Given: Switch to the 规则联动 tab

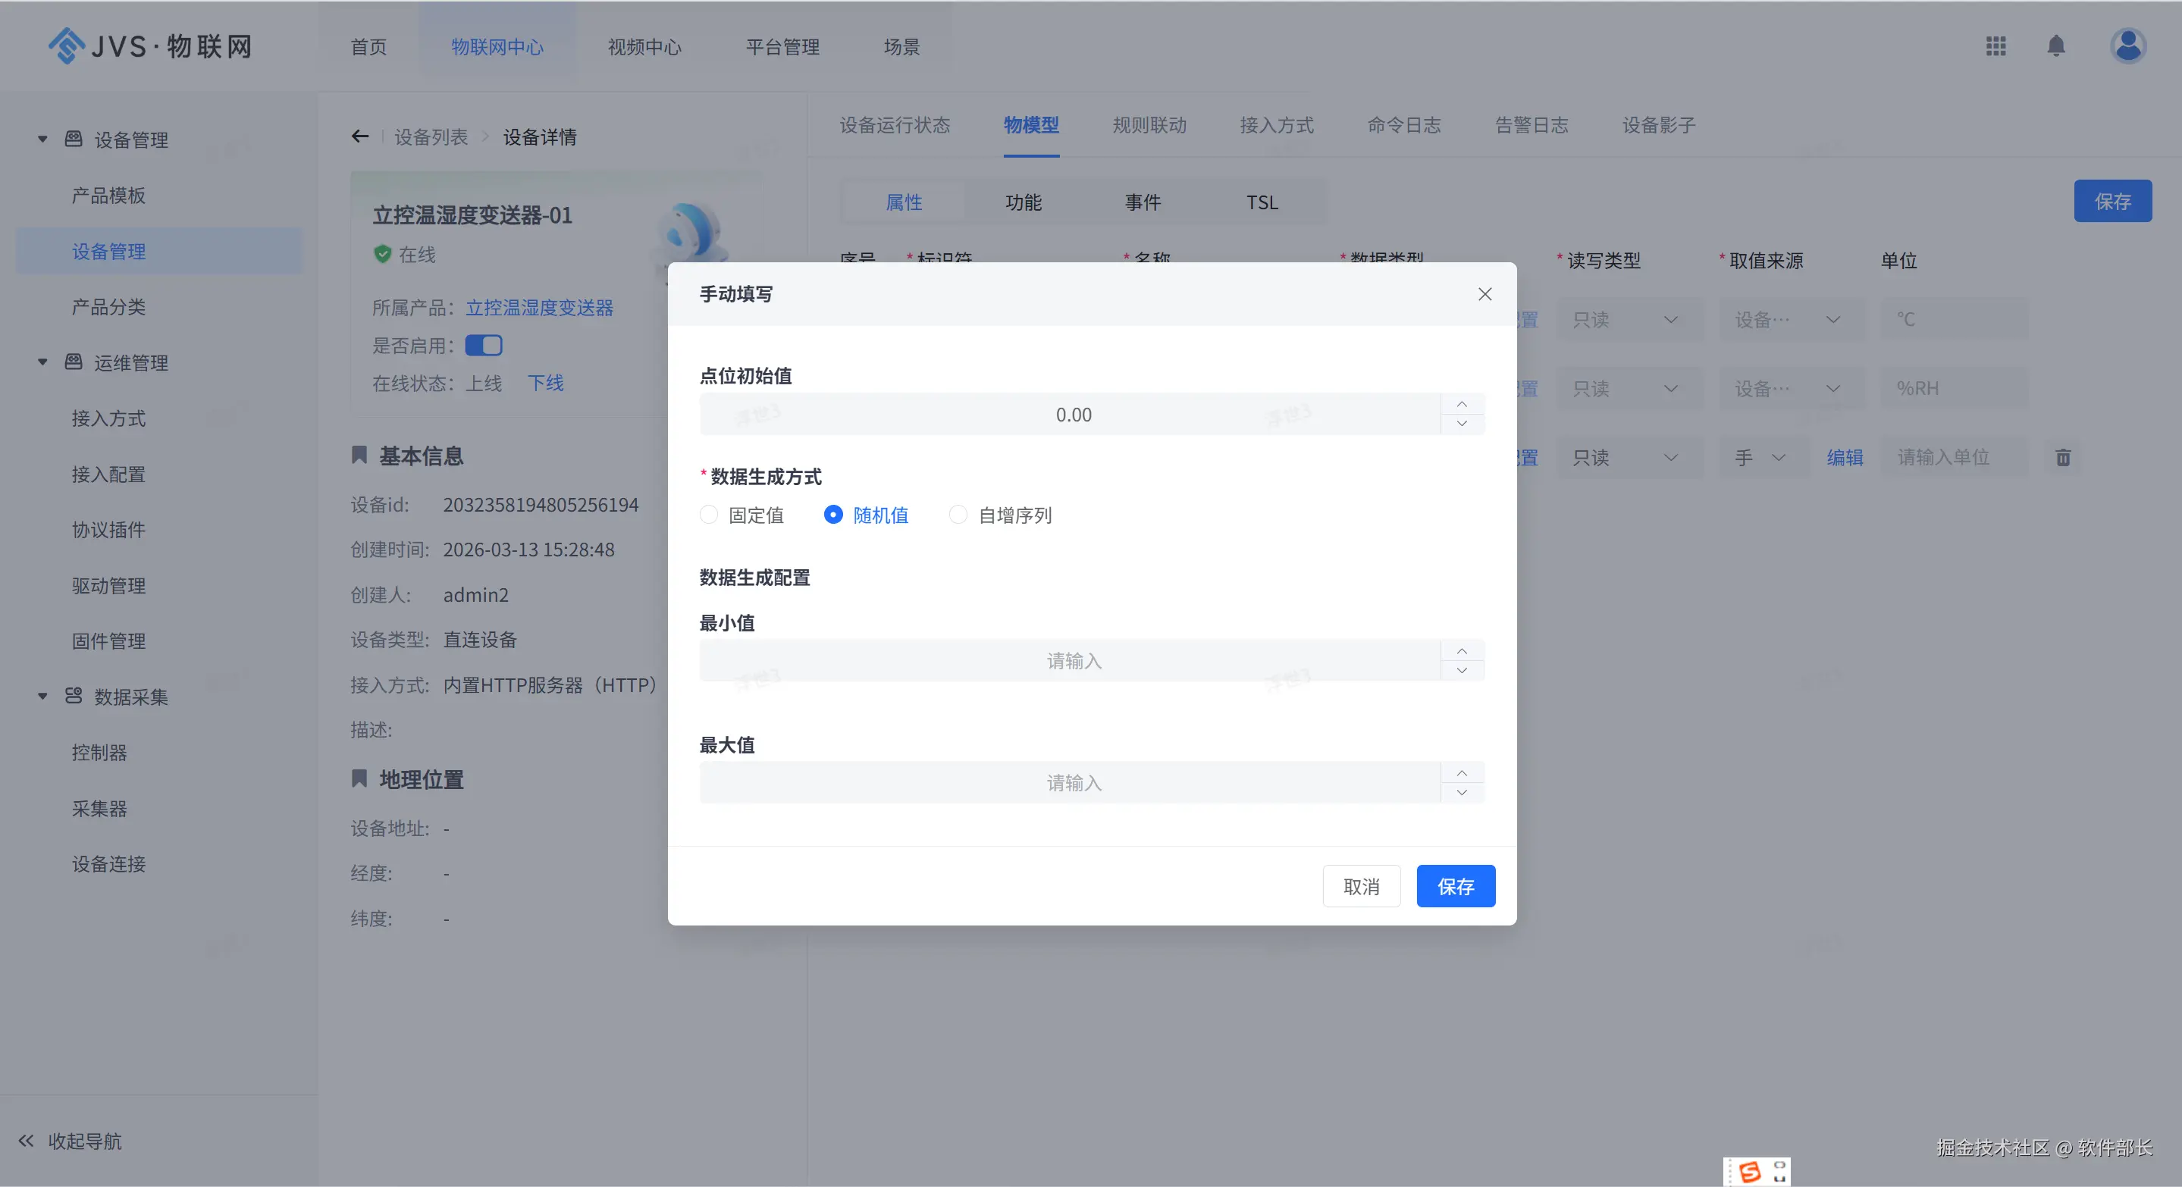Looking at the screenshot, I should (x=1149, y=125).
